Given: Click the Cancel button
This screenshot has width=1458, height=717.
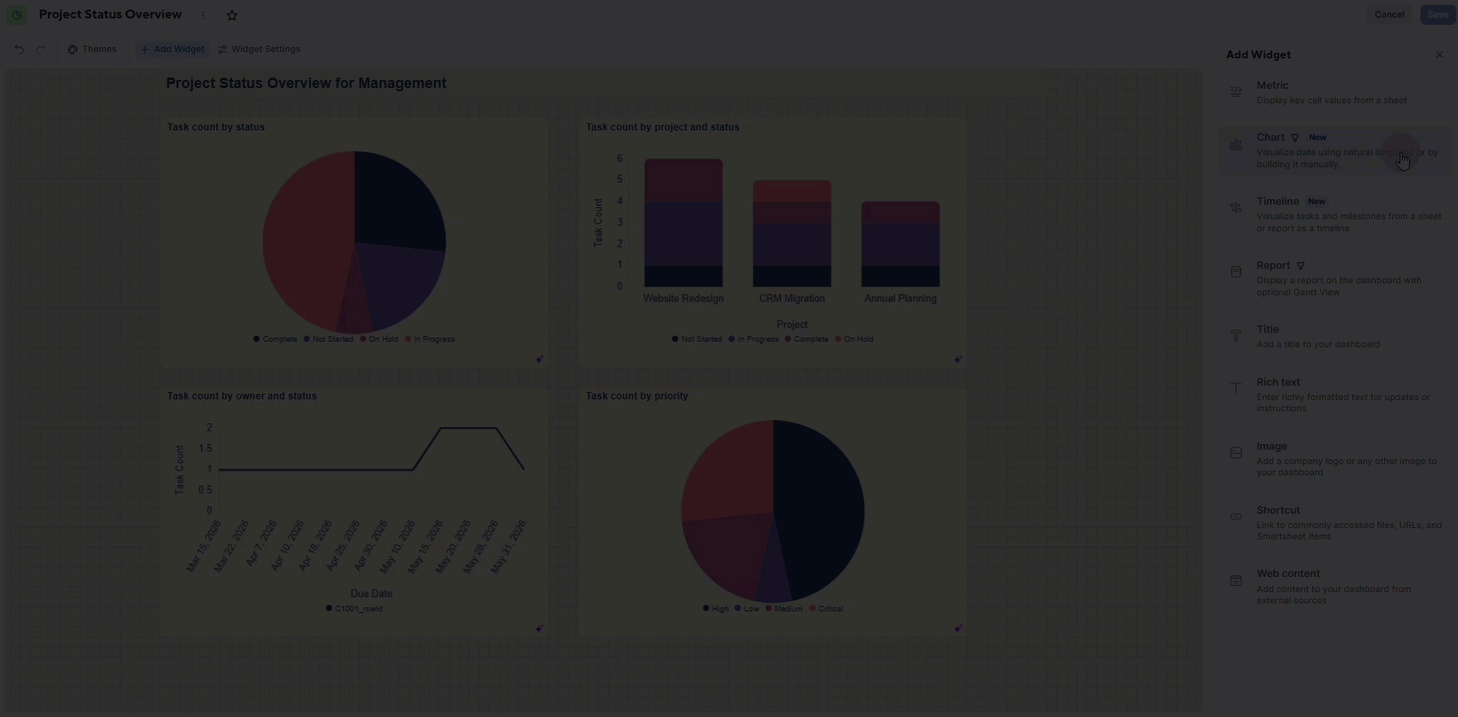Looking at the screenshot, I should (1389, 14).
